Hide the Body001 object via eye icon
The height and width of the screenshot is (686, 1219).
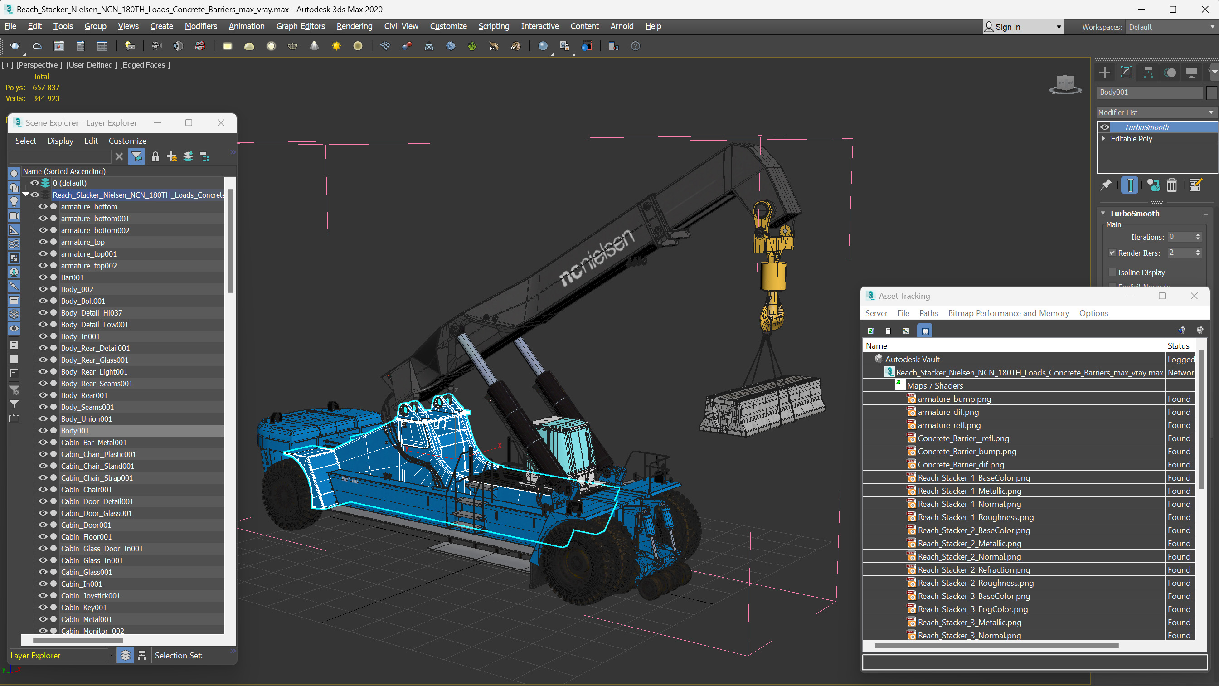click(43, 431)
